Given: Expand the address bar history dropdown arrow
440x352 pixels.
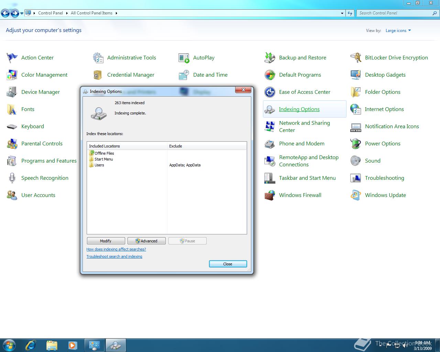Looking at the screenshot, I should click(x=342, y=13).
